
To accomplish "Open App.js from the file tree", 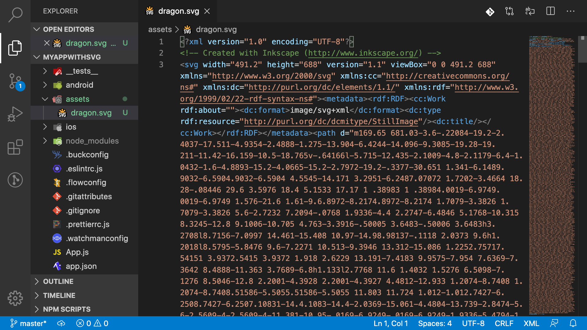I will click(77, 252).
